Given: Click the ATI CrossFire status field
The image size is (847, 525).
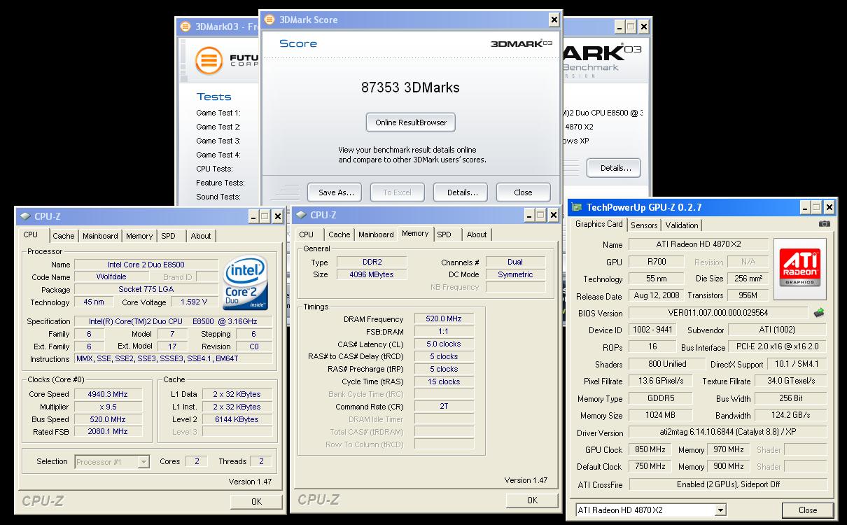Looking at the screenshot, I should pos(727,484).
